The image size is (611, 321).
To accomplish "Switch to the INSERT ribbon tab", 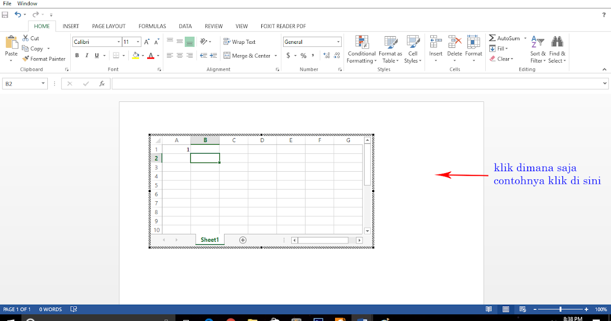I will click(70, 26).
